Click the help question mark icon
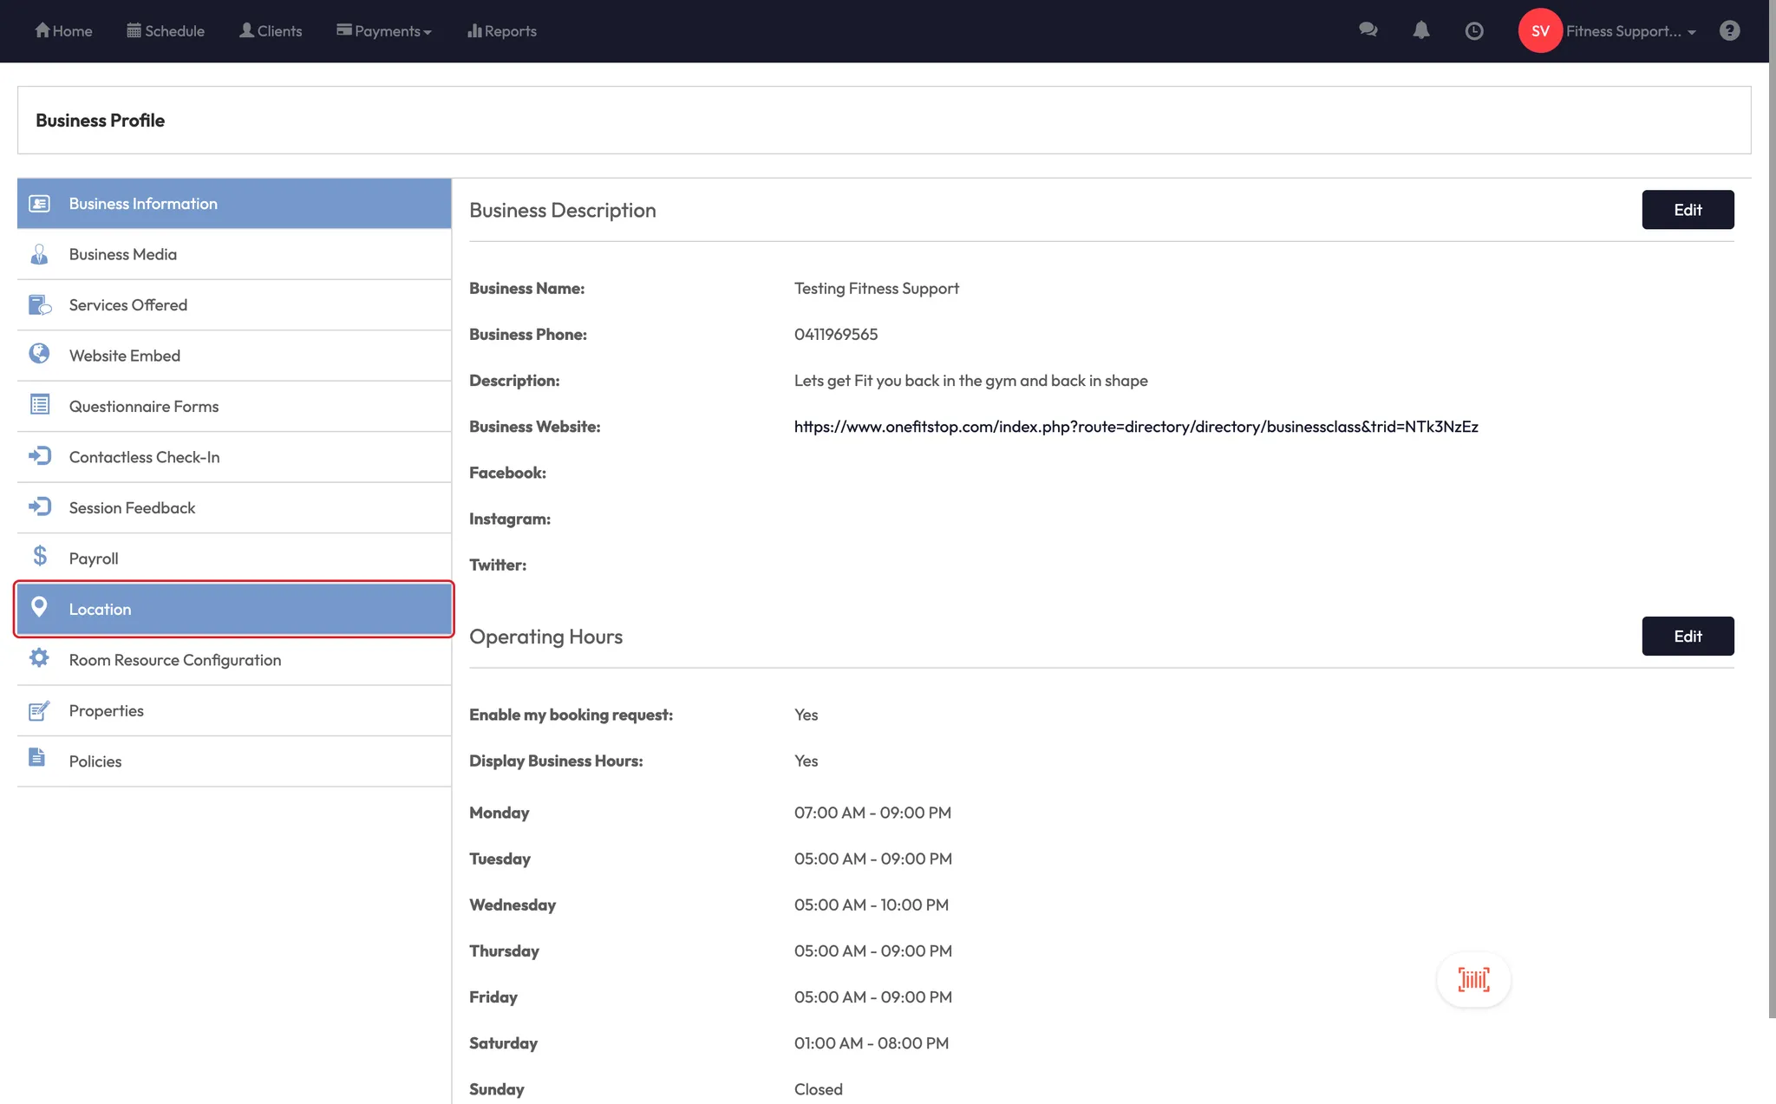Viewport: 1776px width, 1104px height. click(x=1729, y=31)
